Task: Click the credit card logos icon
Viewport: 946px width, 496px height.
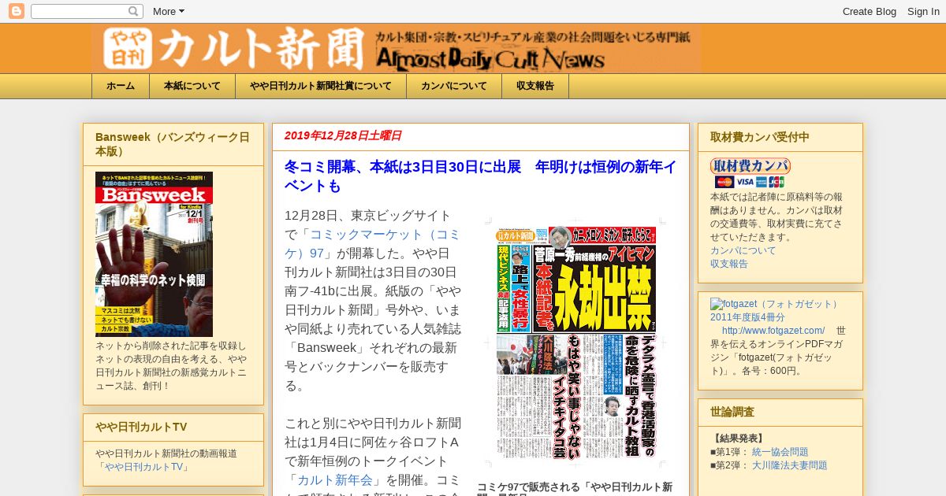Action: click(x=750, y=182)
